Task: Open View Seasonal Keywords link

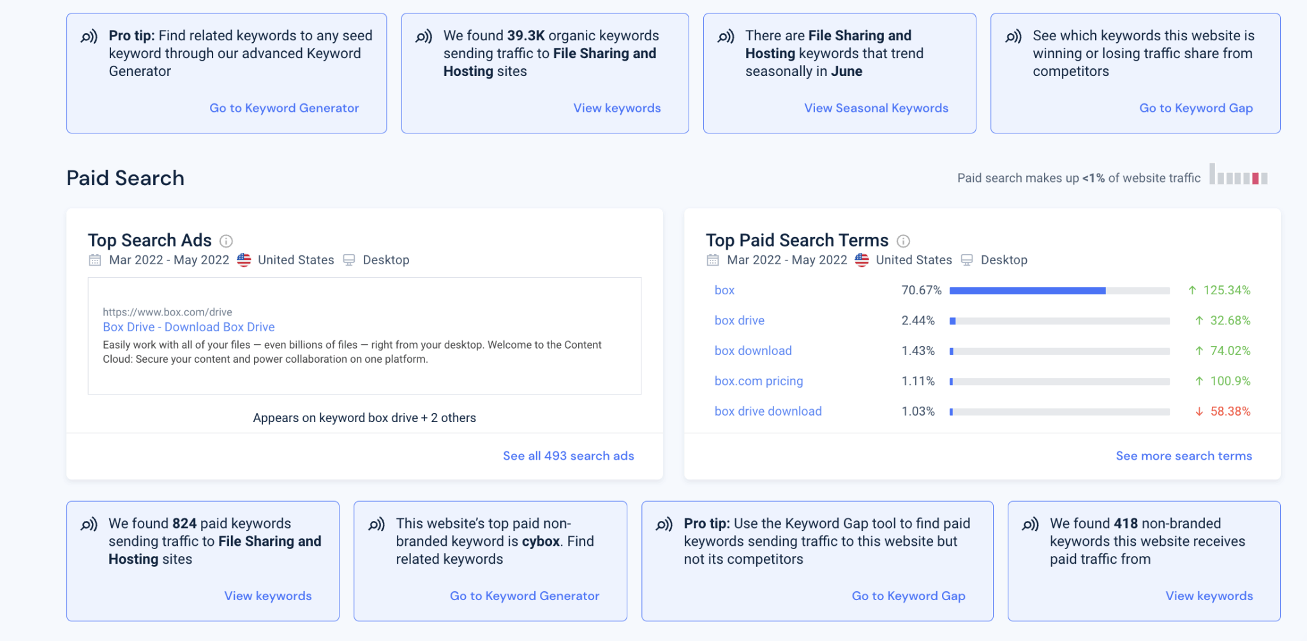Action: (876, 108)
